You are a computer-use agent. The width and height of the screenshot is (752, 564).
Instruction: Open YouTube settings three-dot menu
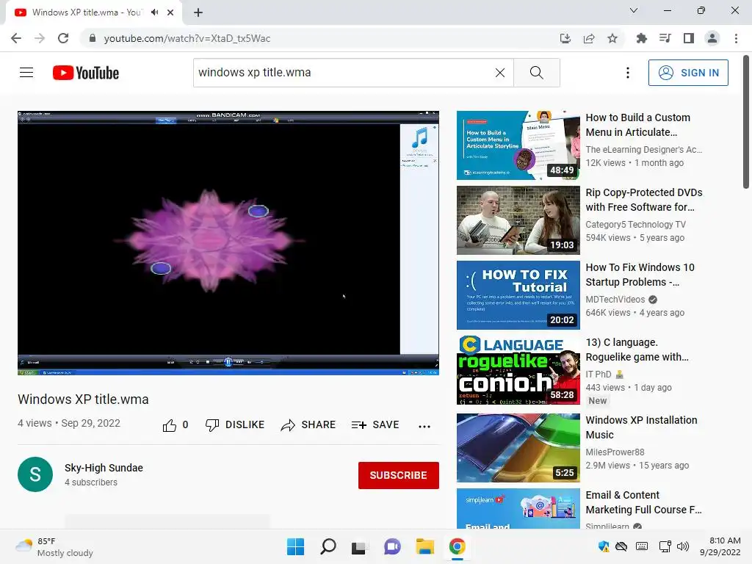(x=628, y=73)
